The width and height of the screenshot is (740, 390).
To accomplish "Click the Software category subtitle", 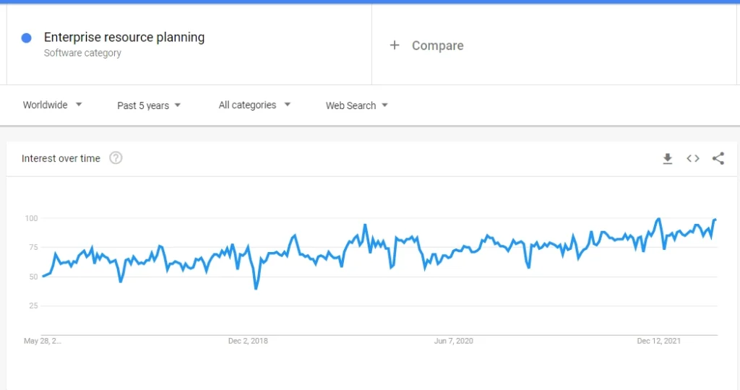I will (82, 53).
